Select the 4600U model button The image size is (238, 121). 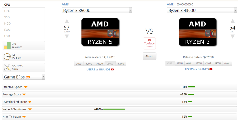189,63
